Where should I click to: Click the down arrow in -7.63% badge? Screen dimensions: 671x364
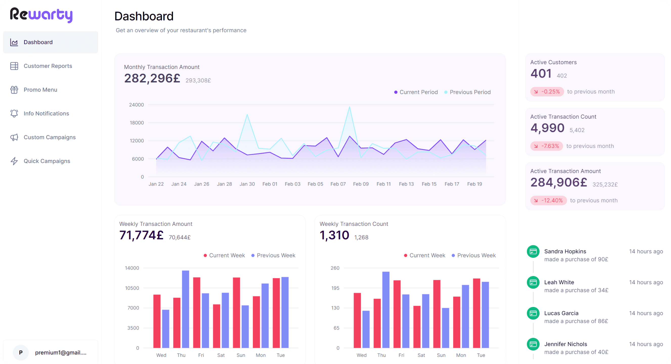(x=536, y=146)
